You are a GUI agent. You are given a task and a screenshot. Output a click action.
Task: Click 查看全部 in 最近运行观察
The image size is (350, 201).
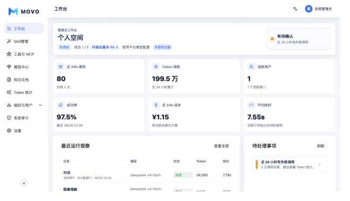coord(221,146)
